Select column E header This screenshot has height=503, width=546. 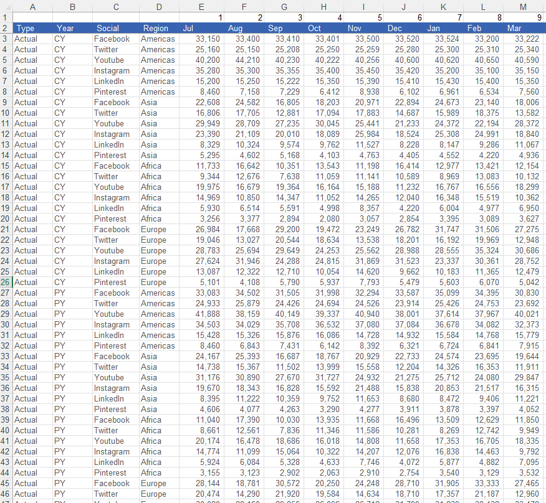[x=201, y=7]
